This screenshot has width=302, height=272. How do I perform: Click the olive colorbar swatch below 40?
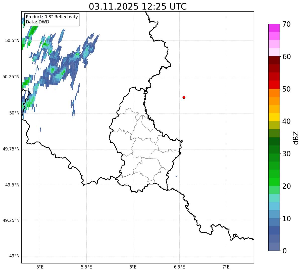point(274,125)
